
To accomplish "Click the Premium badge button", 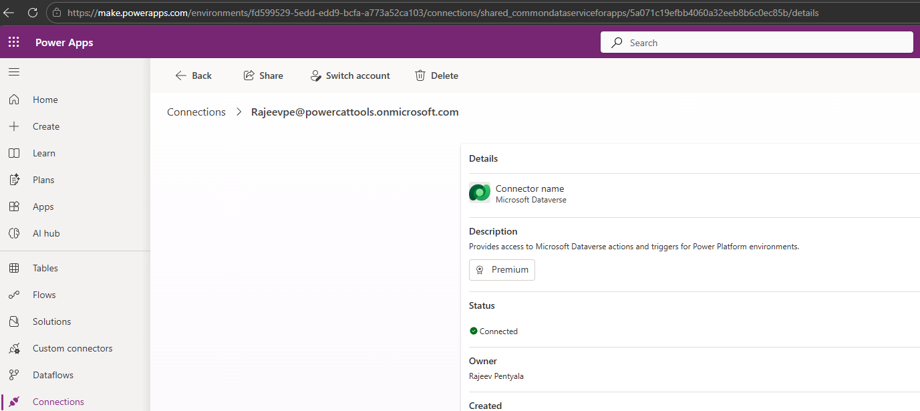I will [502, 270].
